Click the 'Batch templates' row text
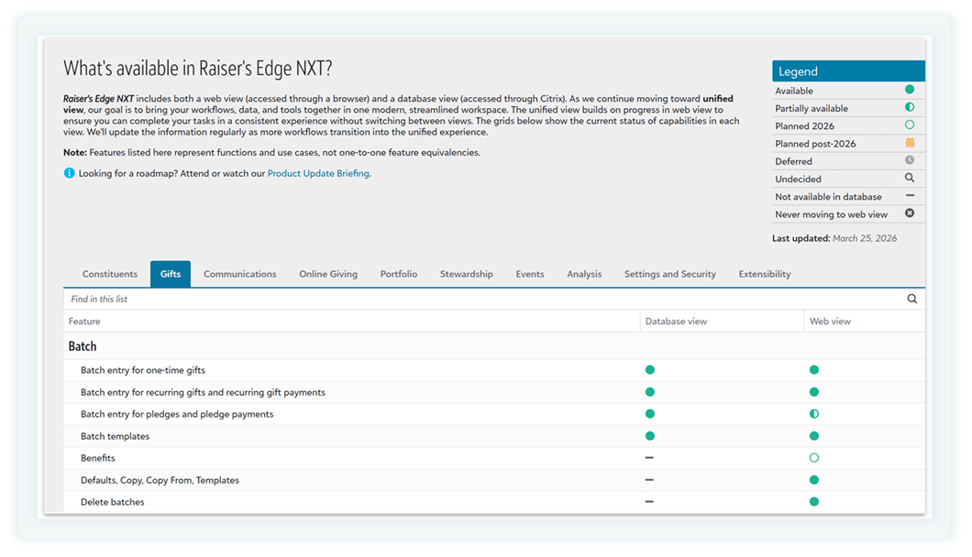The height and width of the screenshot is (557, 972). [x=115, y=436]
